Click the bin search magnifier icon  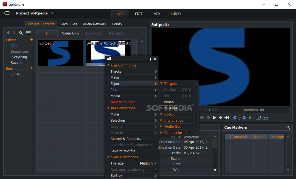tap(21, 33)
